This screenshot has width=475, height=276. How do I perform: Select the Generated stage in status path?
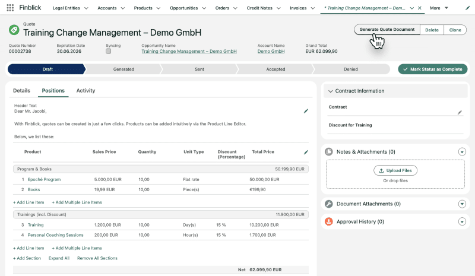(x=123, y=69)
